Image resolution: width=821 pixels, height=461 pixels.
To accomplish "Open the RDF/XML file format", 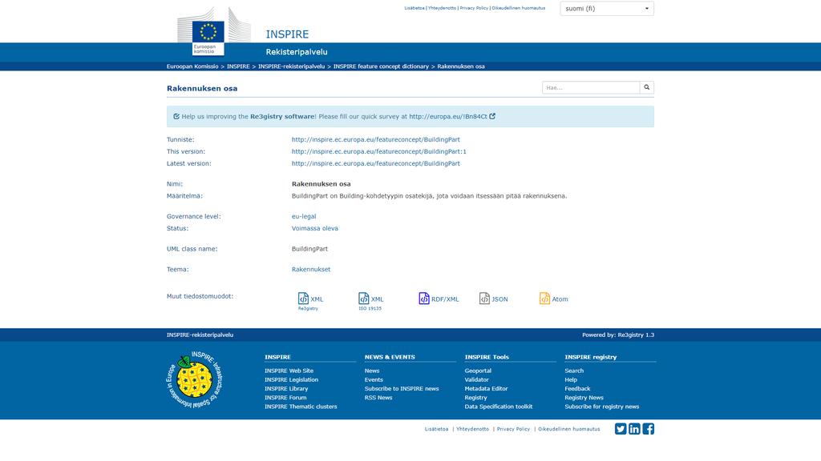I will coord(439,299).
